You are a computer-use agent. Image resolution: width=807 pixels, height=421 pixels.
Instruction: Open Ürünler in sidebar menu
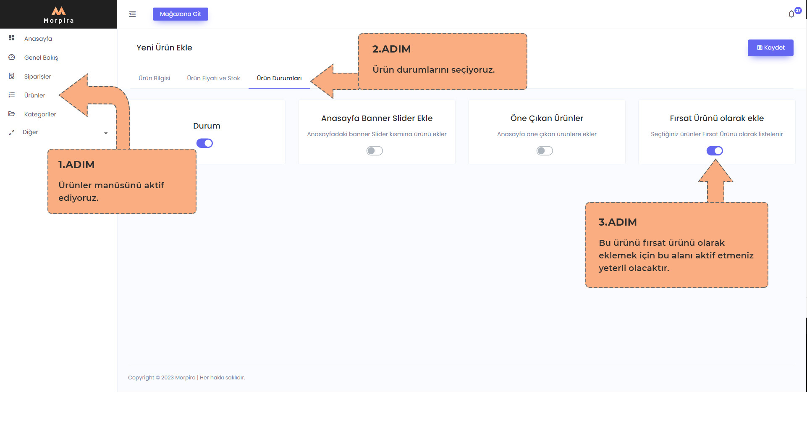pos(35,95)
